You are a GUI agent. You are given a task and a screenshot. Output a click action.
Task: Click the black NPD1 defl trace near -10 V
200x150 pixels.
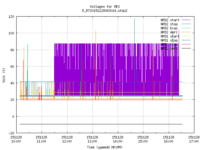point(101,124)
